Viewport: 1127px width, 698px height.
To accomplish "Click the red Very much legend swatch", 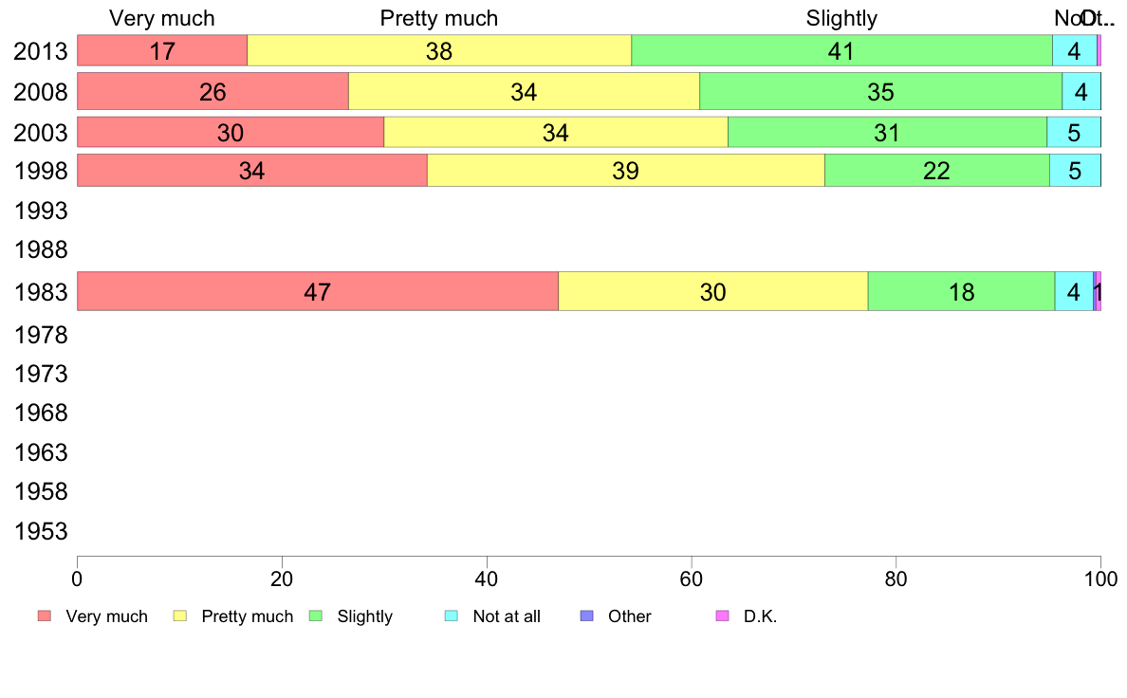I will [44, 616].
